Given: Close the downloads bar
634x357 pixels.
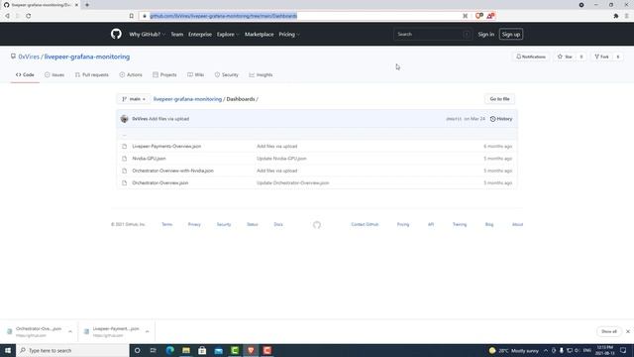Looking at the screenshot, I should click(x=628, y=331).
